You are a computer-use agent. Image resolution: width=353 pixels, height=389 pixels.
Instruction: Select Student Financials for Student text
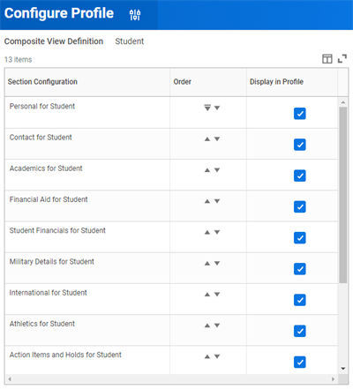coord(57,230)
